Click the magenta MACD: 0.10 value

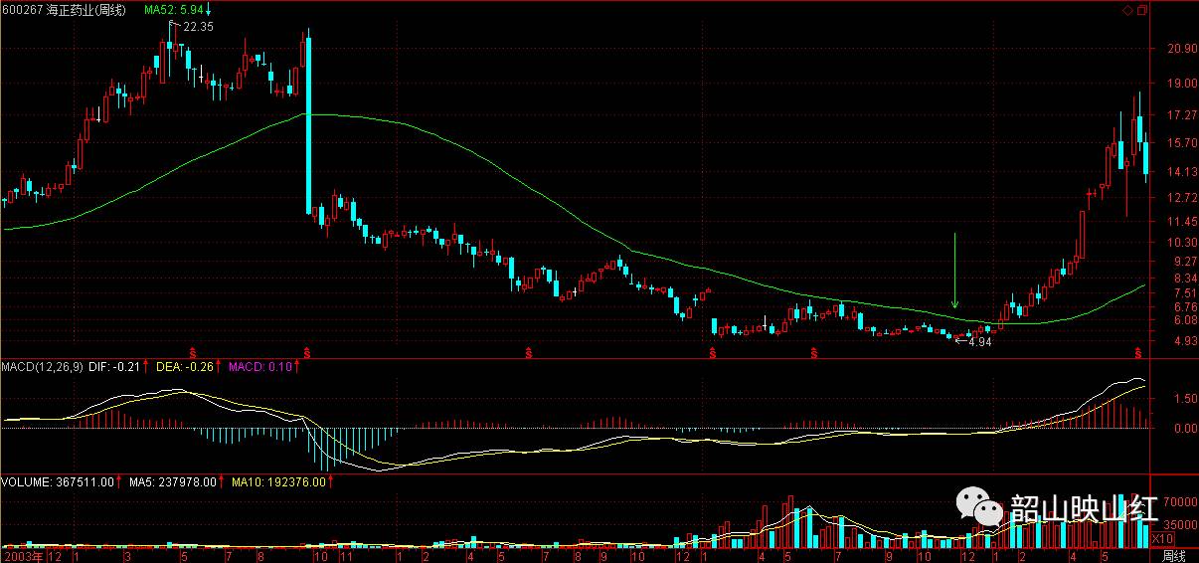coord(261,367)
